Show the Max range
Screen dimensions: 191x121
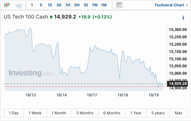pos(178,113)
